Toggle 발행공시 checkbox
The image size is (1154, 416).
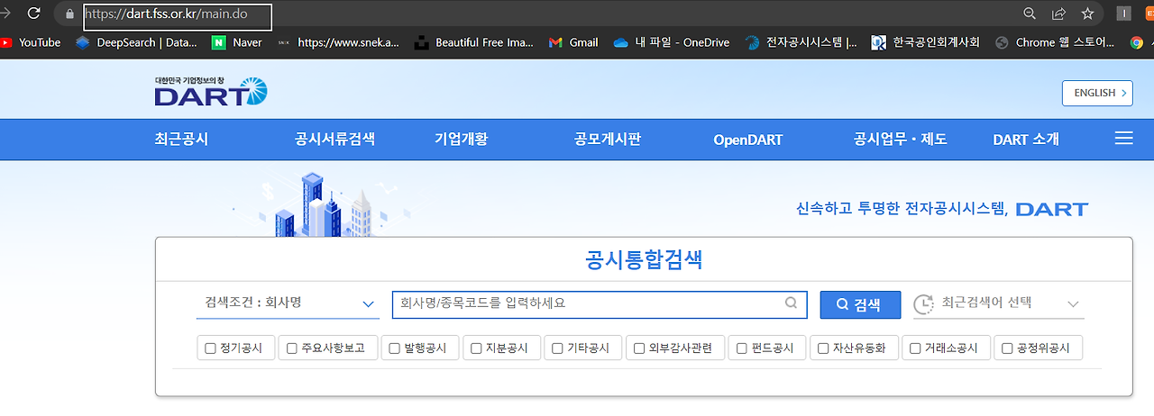pos(395,348)
